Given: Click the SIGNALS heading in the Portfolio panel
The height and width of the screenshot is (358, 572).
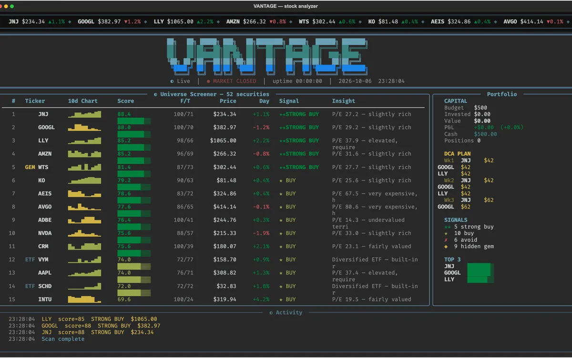Looking at the screenshot, I should [x=456, y=220].
